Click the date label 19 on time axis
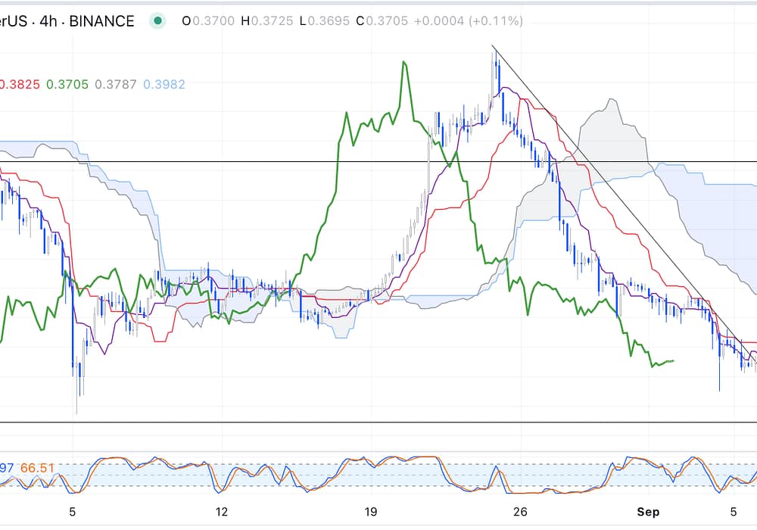 point(371,511)
